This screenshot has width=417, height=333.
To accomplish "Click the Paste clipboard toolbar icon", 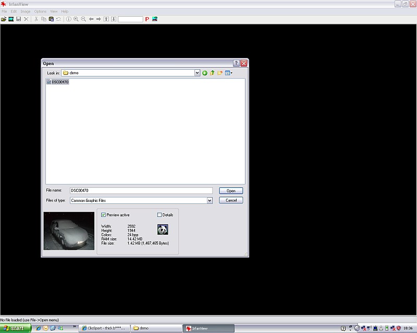I will coord(51,19).
